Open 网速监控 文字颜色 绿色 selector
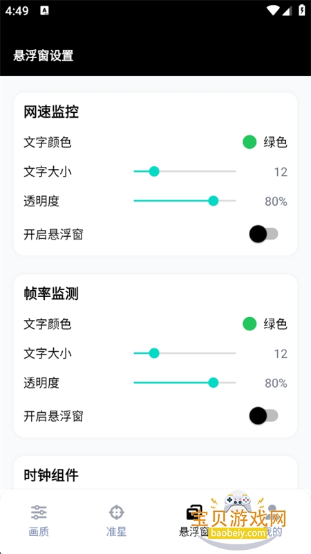This screenshot has height=554, width=311. [265, 143]
